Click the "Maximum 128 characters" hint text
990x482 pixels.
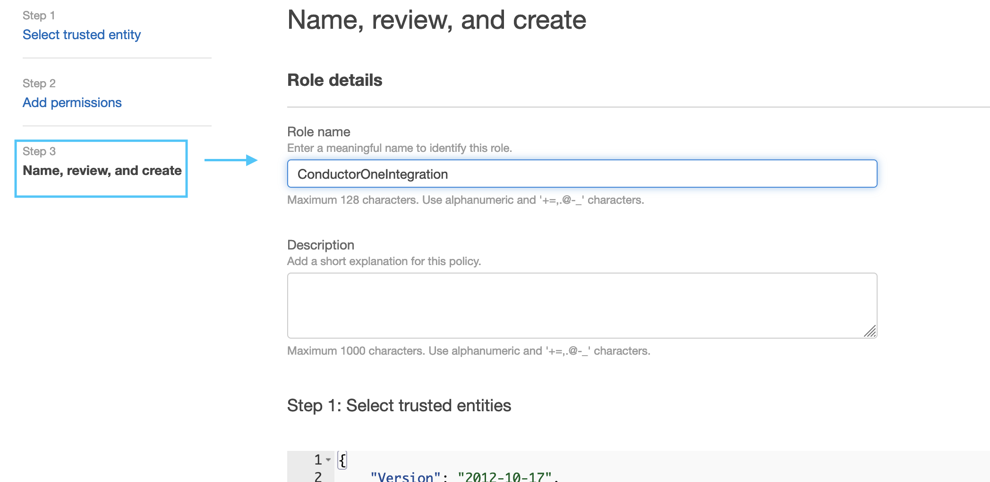(465, 199)
